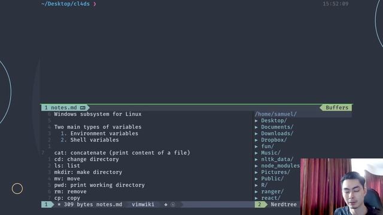Click the 'pwd: print working directory' line

pyautogui.click(x=99, y=185)
